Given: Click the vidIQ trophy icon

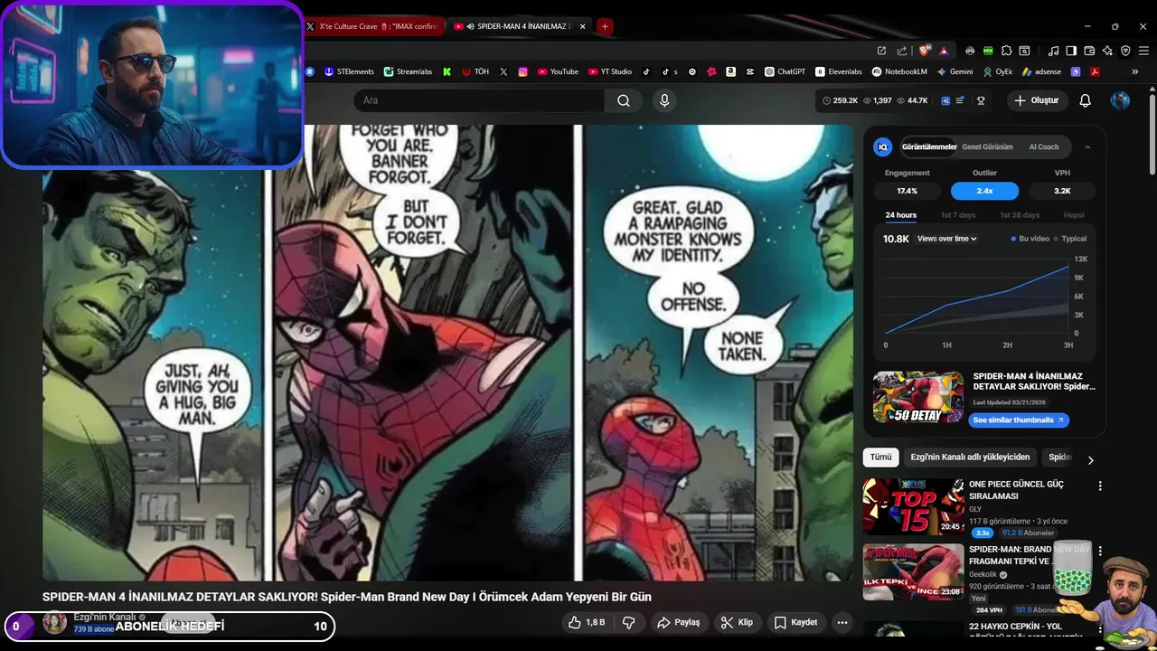Looking at the screenshot, I should (981, 100).
